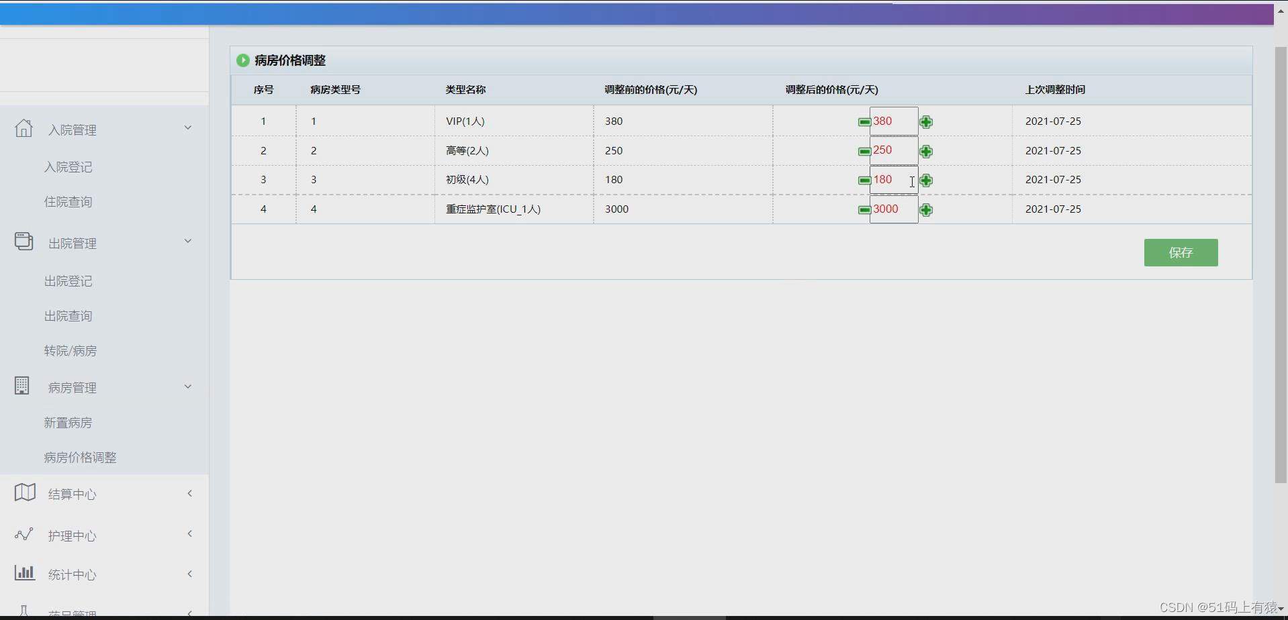Screen dimensions: 1288x620
Task: Focus the adjusted price field showing 380
Action: tap(894, 121)
